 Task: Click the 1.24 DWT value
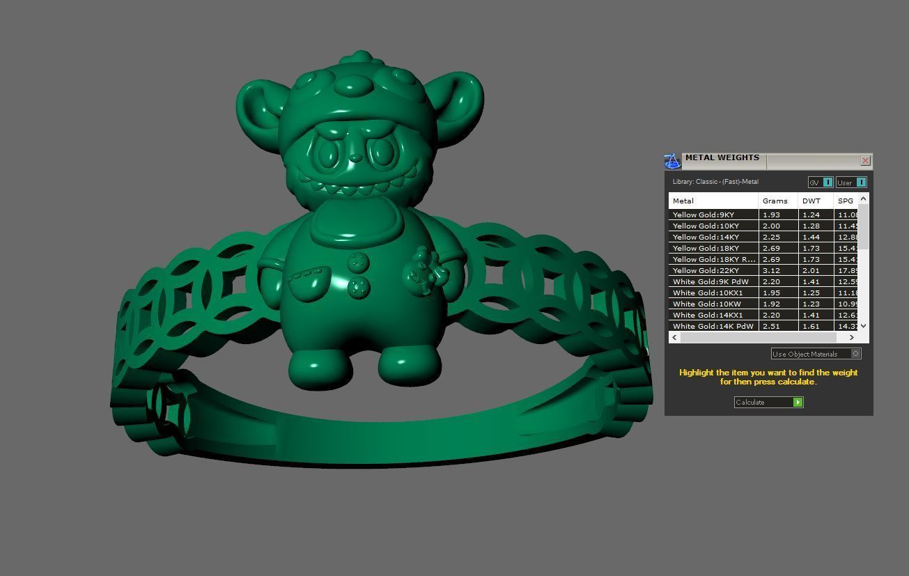811,215
